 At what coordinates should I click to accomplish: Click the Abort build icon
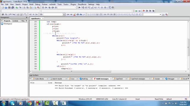pyautogui.click(x=56, y=8)
